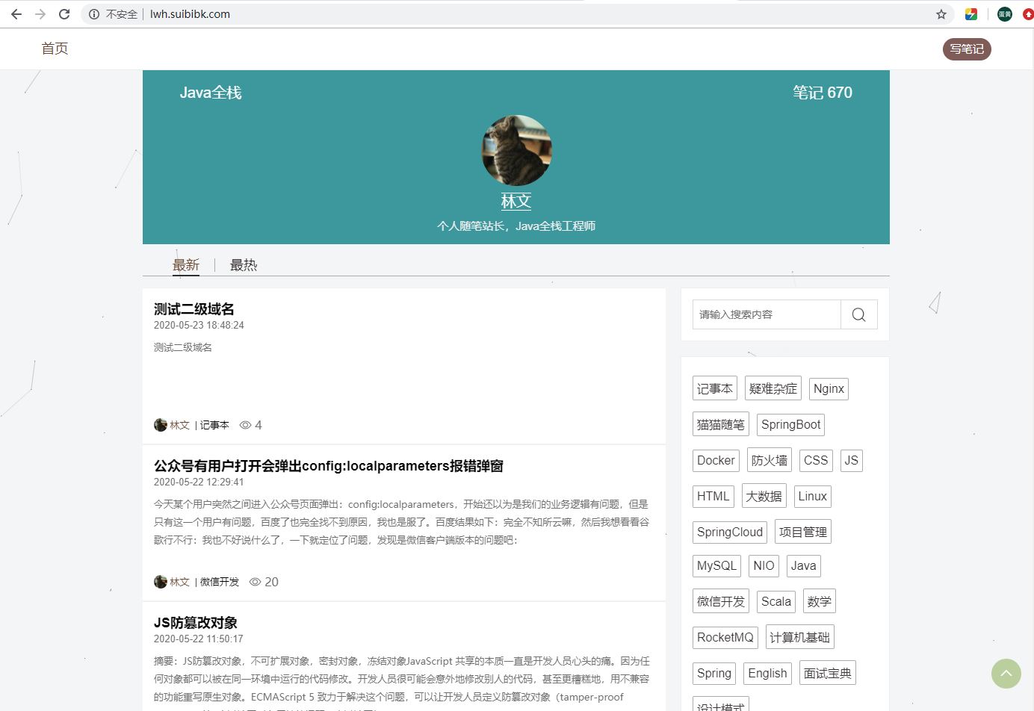
Task: Select the RocketMQ tag
Action: tap(725, 637)
